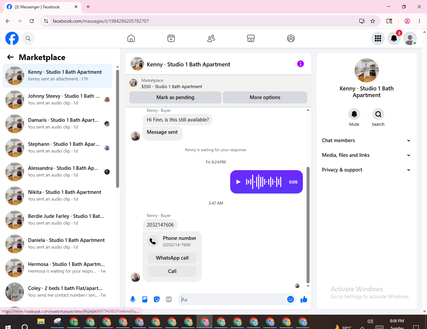Viewport: 427px width, 329px height.
Task: Expand the Privacy & support section
Action: tap(366, 170)
